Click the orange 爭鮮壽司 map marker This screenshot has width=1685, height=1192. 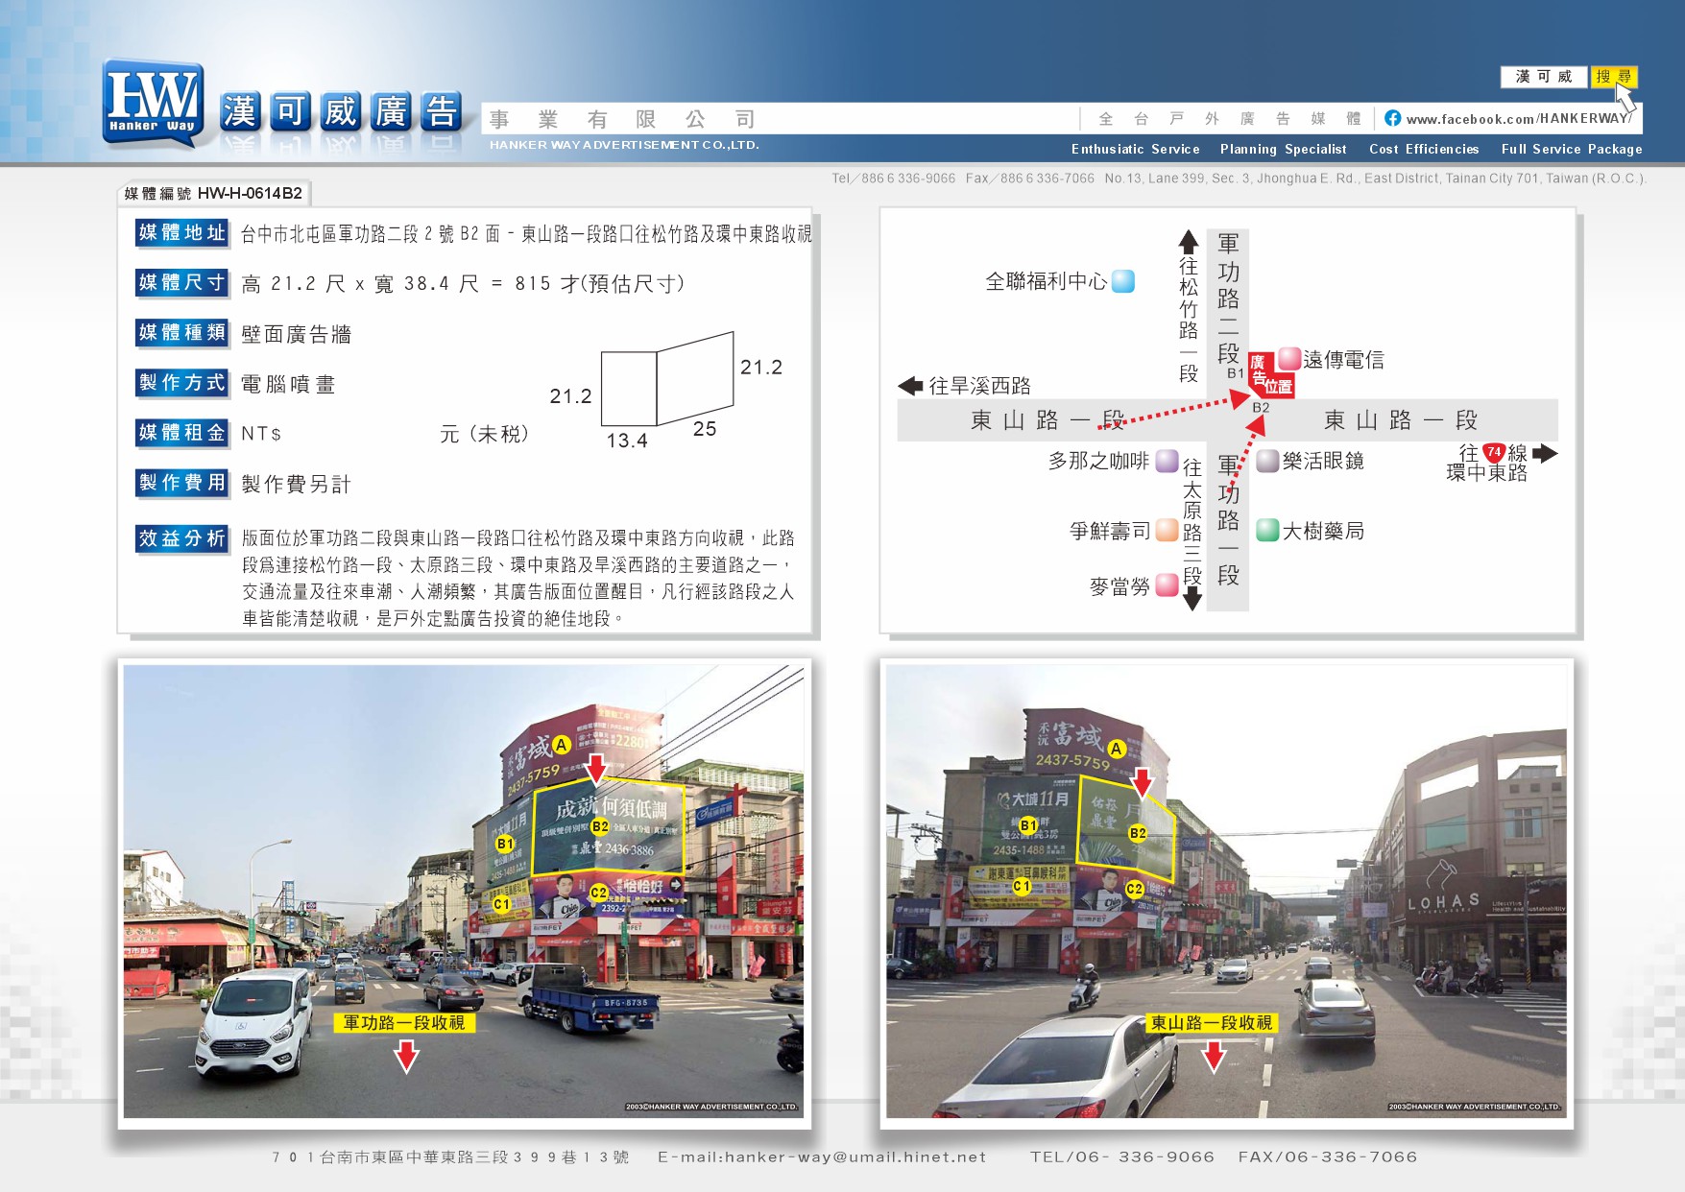pyautogui.click(x=1167, y=530)
